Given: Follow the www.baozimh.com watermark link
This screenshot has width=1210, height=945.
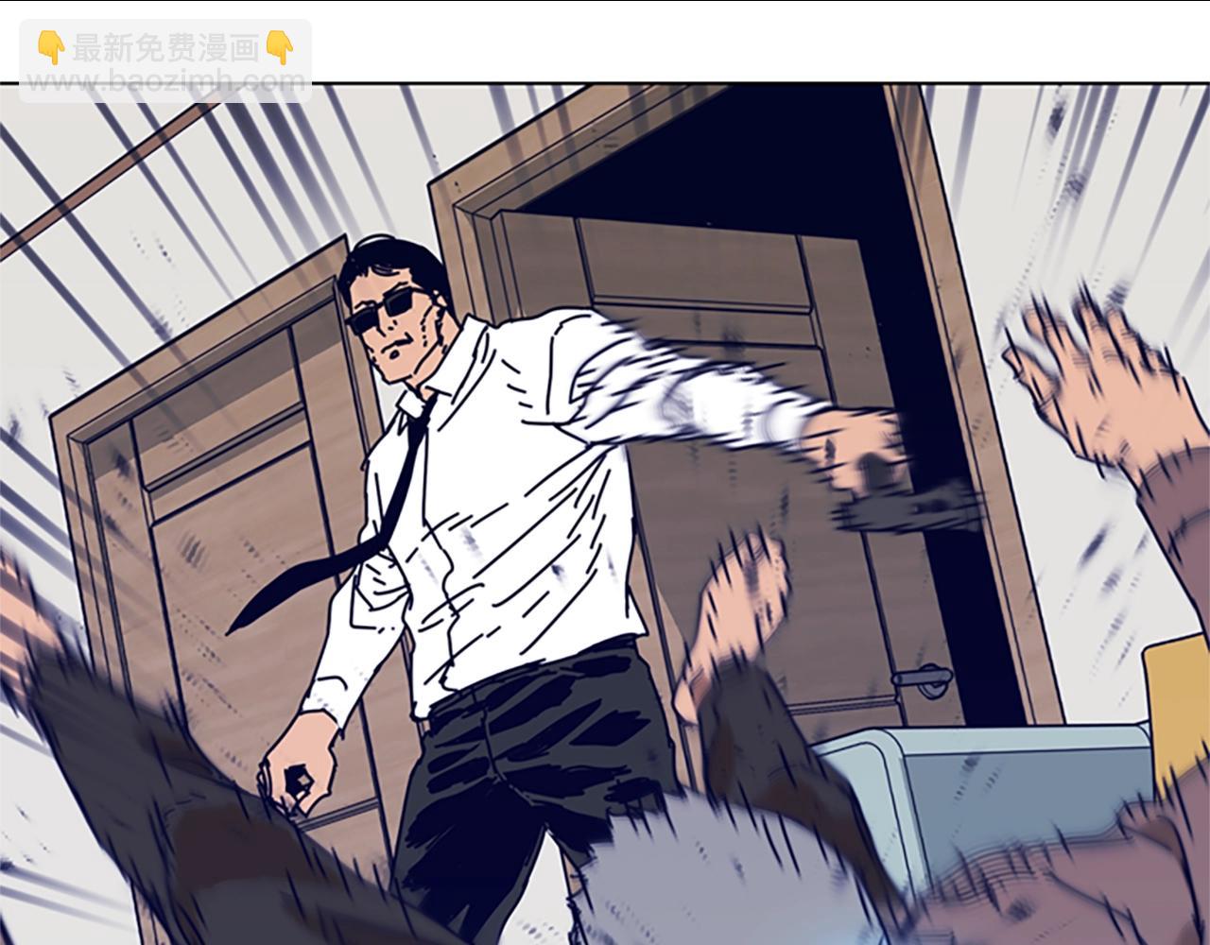Looking at the screenshot, I should point(165,80).
